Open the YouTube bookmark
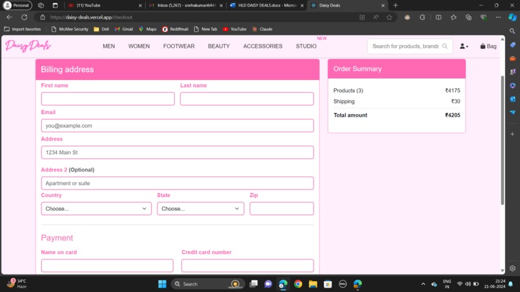Screen dimensions: 520x292 (235, 29)
